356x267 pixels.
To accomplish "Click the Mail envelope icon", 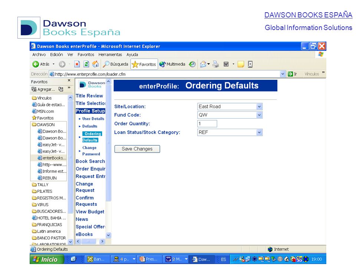I will [x=203, y=64].
